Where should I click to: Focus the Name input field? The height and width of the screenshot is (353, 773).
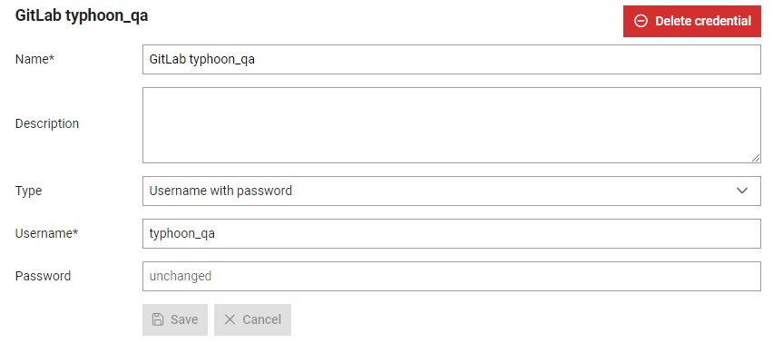tap(452, 60)
